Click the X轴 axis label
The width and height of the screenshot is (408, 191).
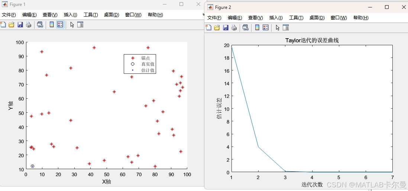click(x=106, y=182)
